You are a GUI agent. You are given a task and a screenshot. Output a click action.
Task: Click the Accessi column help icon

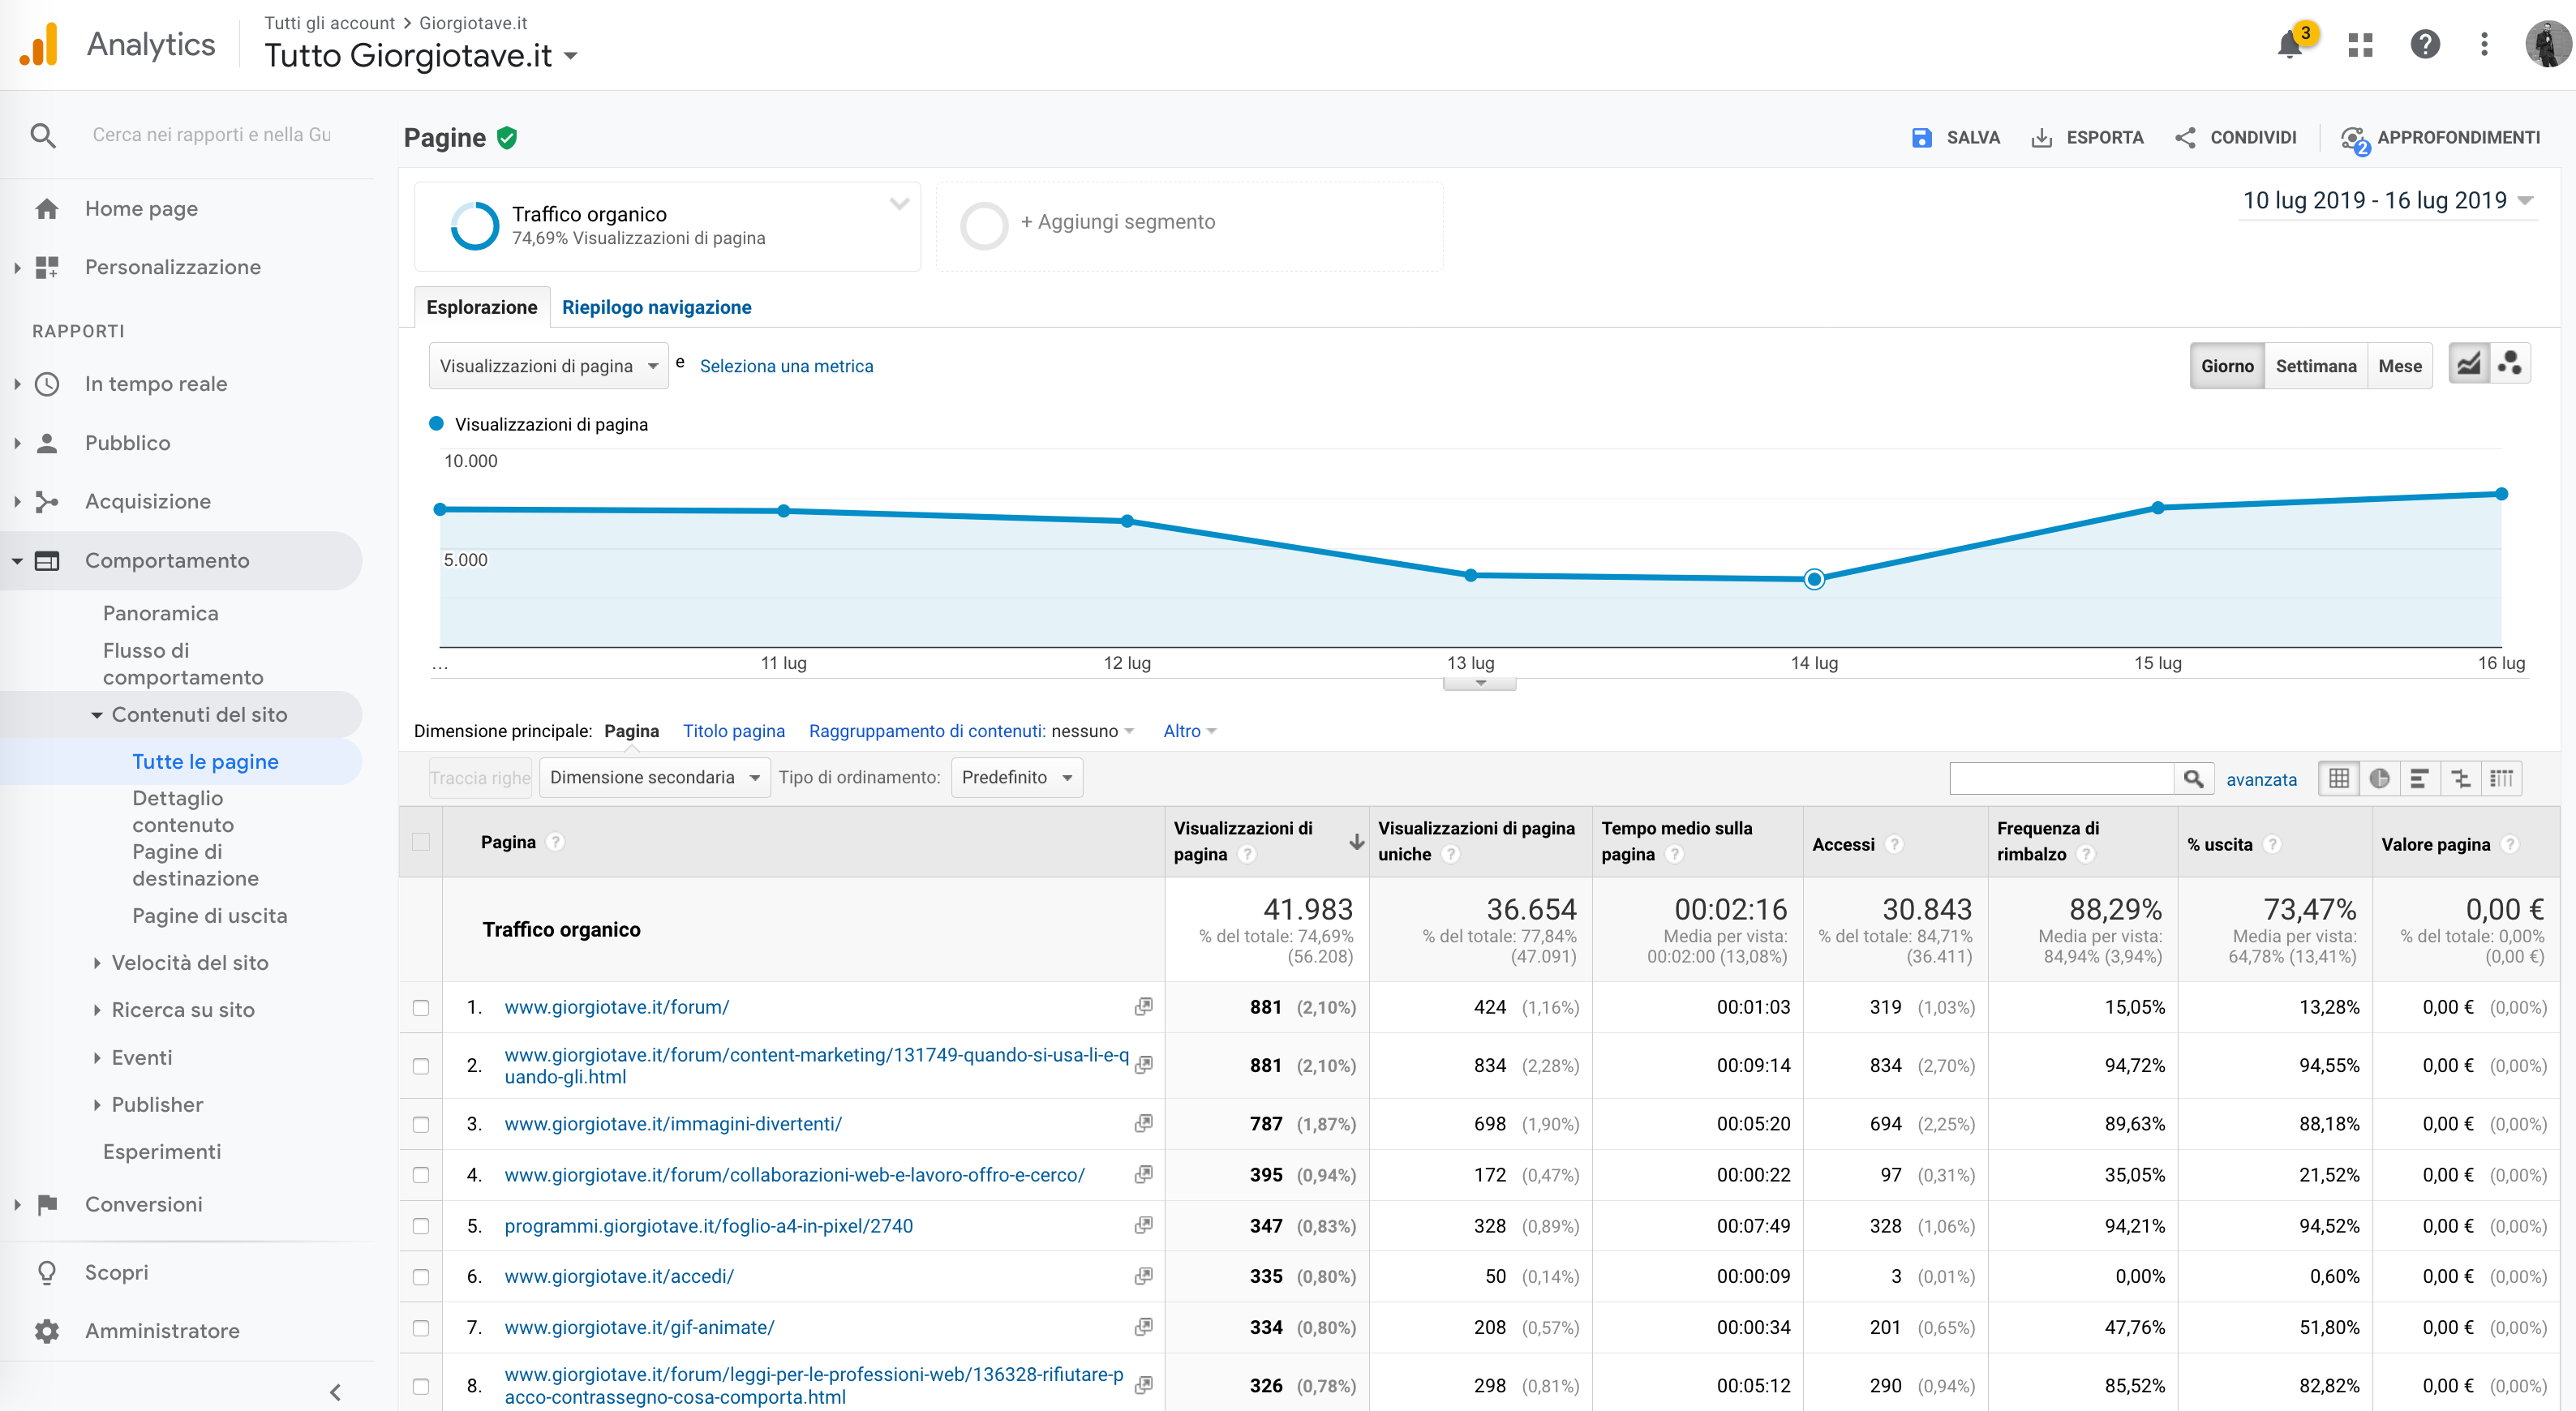click(1893, 844)
